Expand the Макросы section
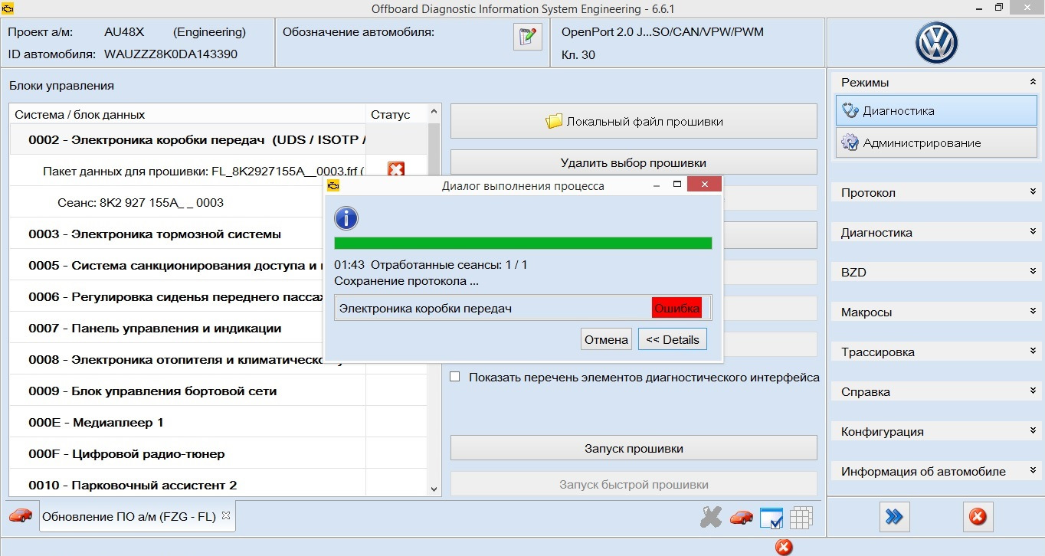The width and height of the screenshot is (1045, 556). click(x=1033, y=312)
